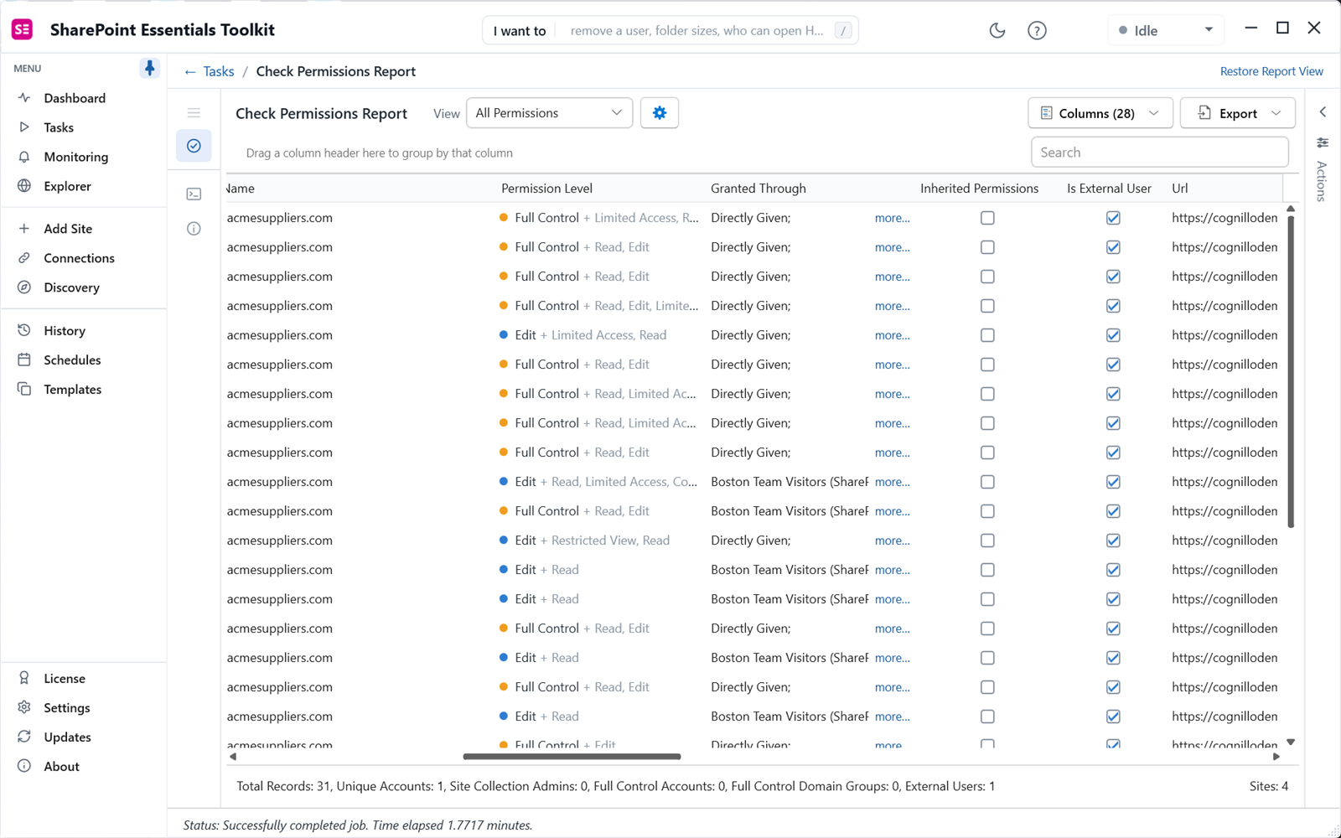
Task: Open Schedules in the sidebar
Action: pyautogui.click(x=72, y=360)
